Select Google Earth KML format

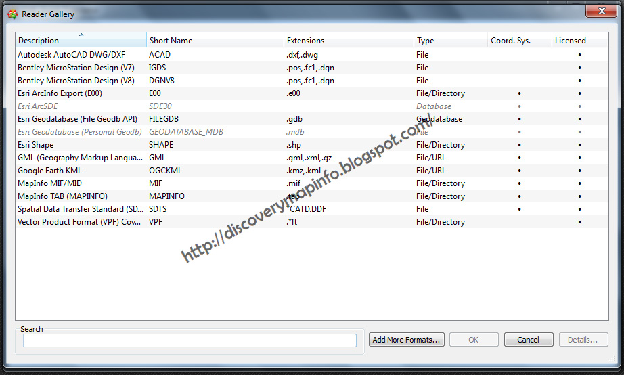(311, 171)
